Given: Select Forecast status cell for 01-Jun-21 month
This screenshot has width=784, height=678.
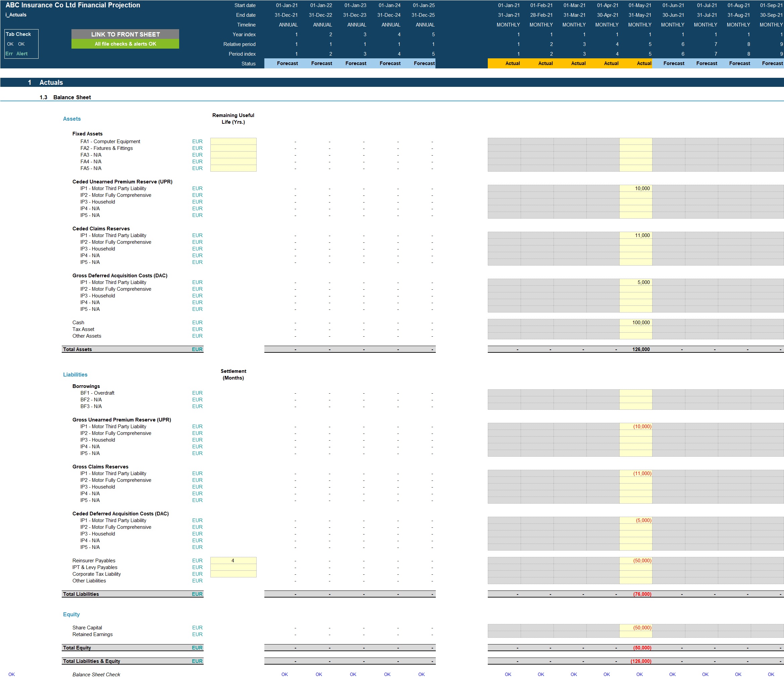Looking at the screenshot, I should pos(669,63).
